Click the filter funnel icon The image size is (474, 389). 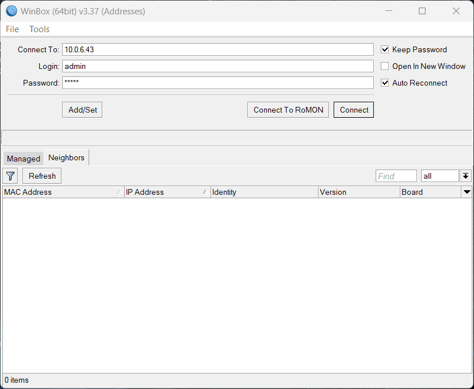point(10,176)
